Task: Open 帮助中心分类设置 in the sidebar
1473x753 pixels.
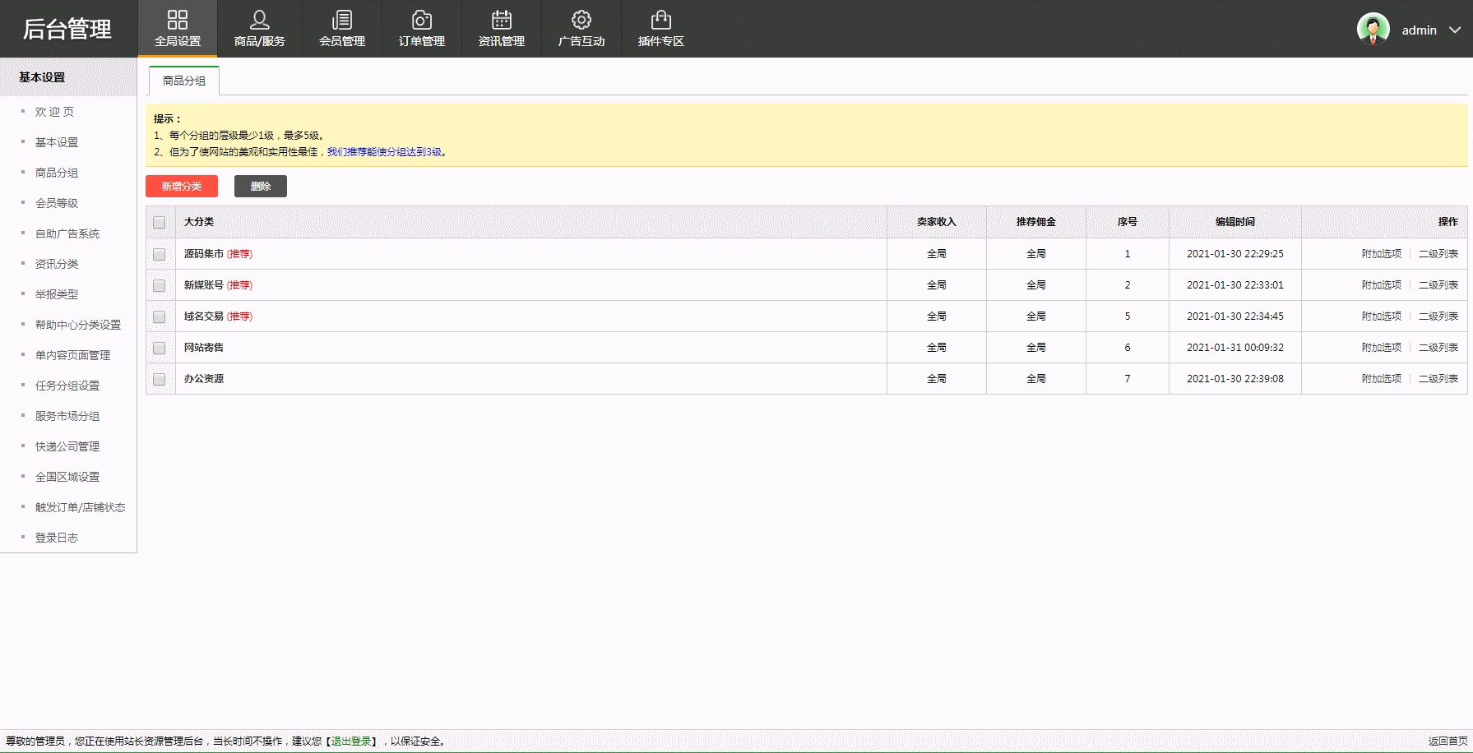Action: pyautogui.click(x=78, y=325)
